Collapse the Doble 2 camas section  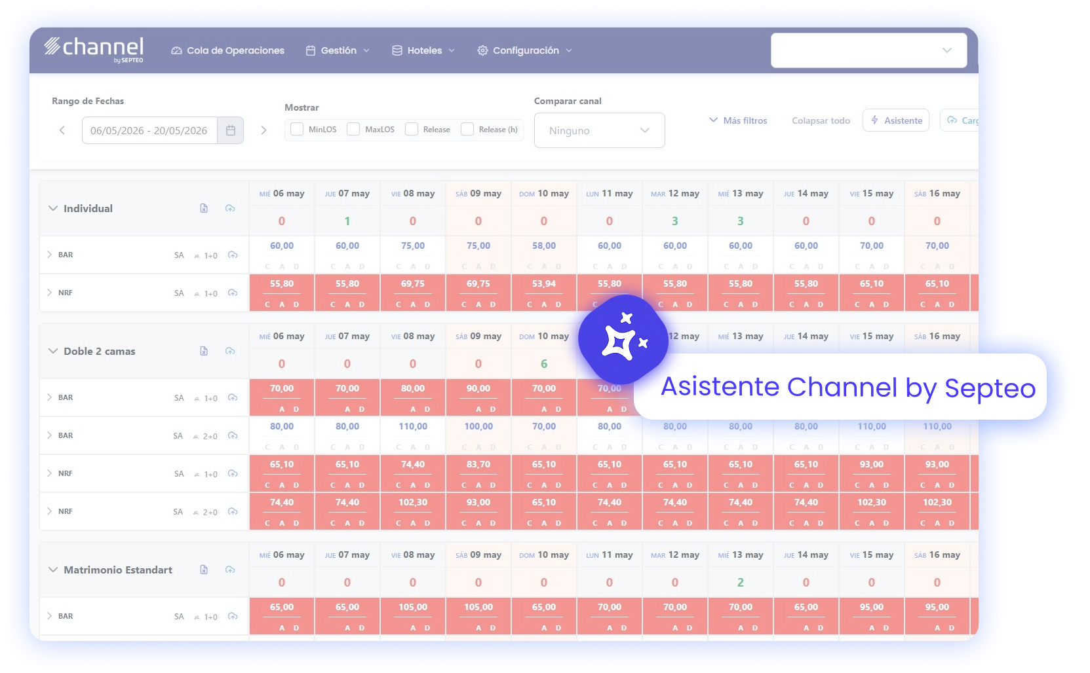pyautogui.click(x=53, y=351)
